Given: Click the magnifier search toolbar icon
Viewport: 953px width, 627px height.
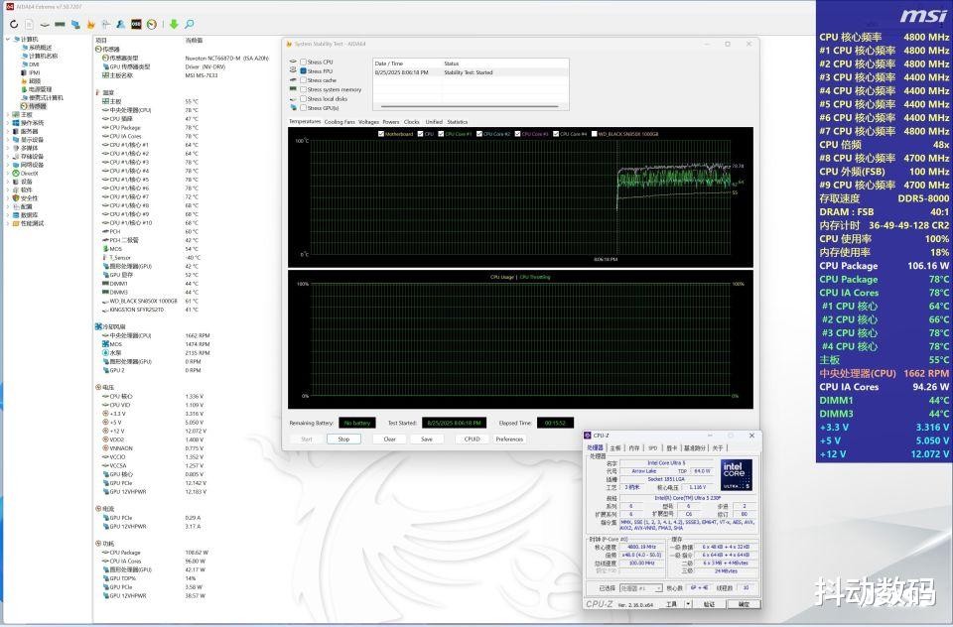Looking at the screenshot, I should [189, 24].
